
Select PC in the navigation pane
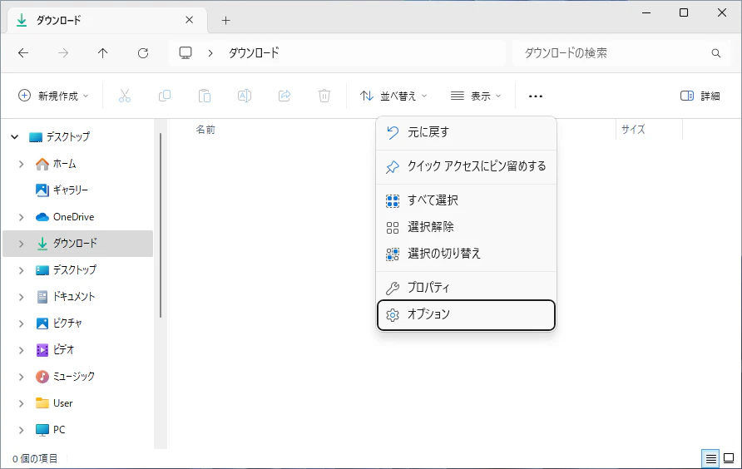coord(59,430)
